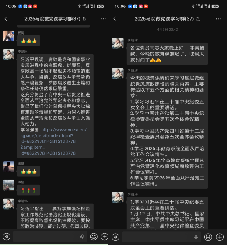227x245 pixels.
Task: Open emoji picker in left chat
Action: (94, 237)
